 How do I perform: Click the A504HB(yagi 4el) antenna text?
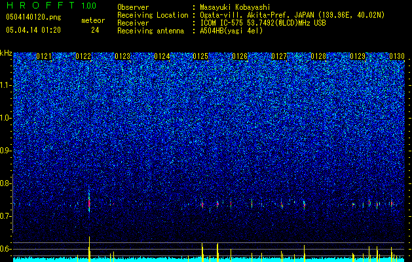231,31
